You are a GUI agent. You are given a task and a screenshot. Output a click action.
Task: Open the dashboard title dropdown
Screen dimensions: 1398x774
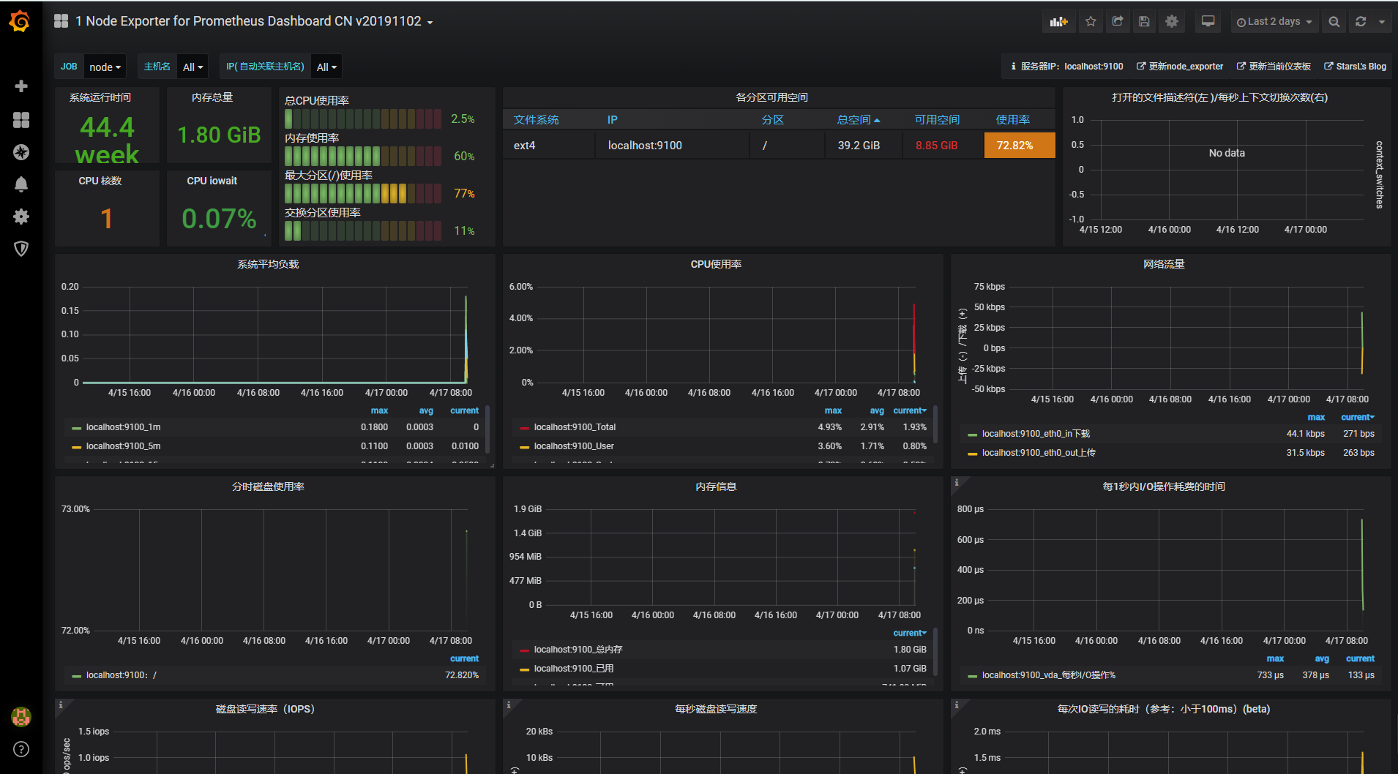tap(254, 21)
